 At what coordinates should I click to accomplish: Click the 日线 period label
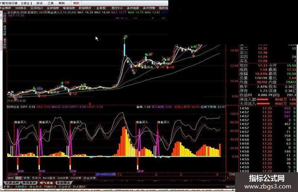232,174
